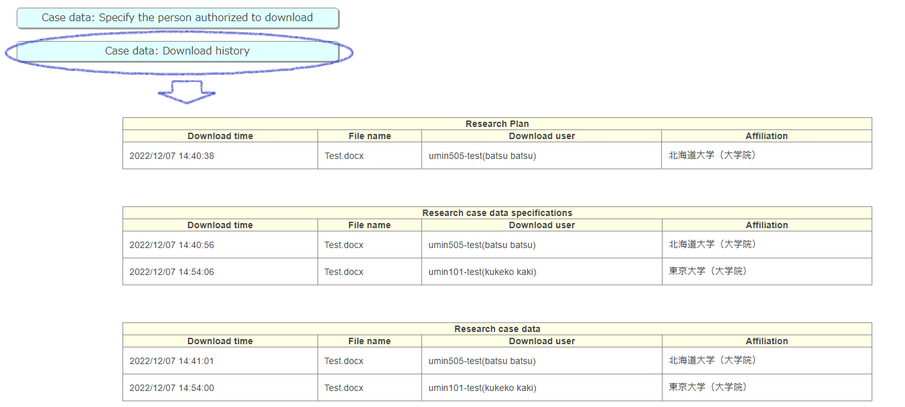The image size is (905, 407).
Task: Select the bottom 'Research case data' table title
Action: click(x=497, y=329)
